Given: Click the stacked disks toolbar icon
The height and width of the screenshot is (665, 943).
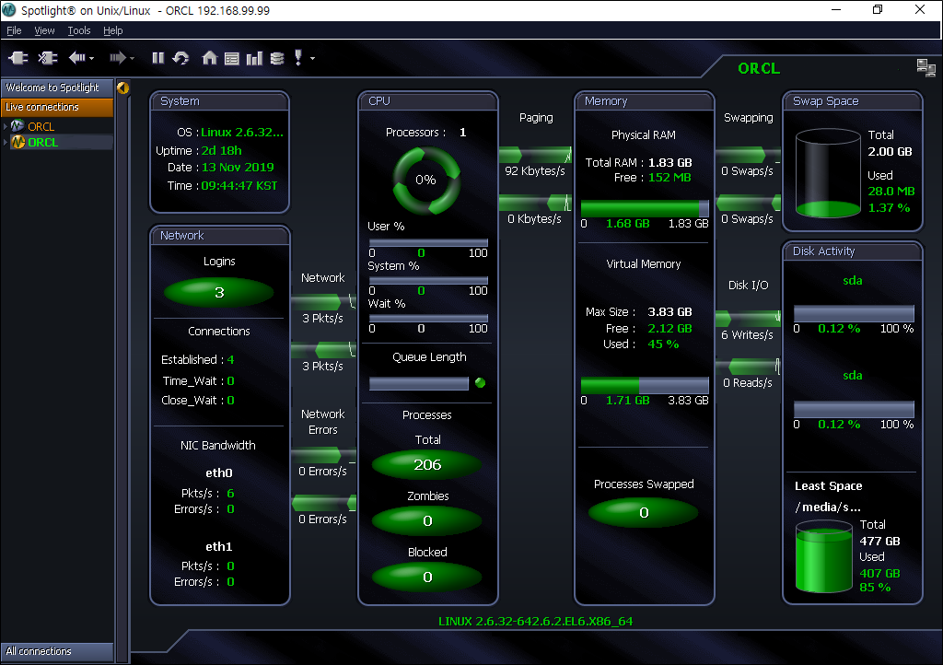Looking at the screenshot, I should coord(276,58).
